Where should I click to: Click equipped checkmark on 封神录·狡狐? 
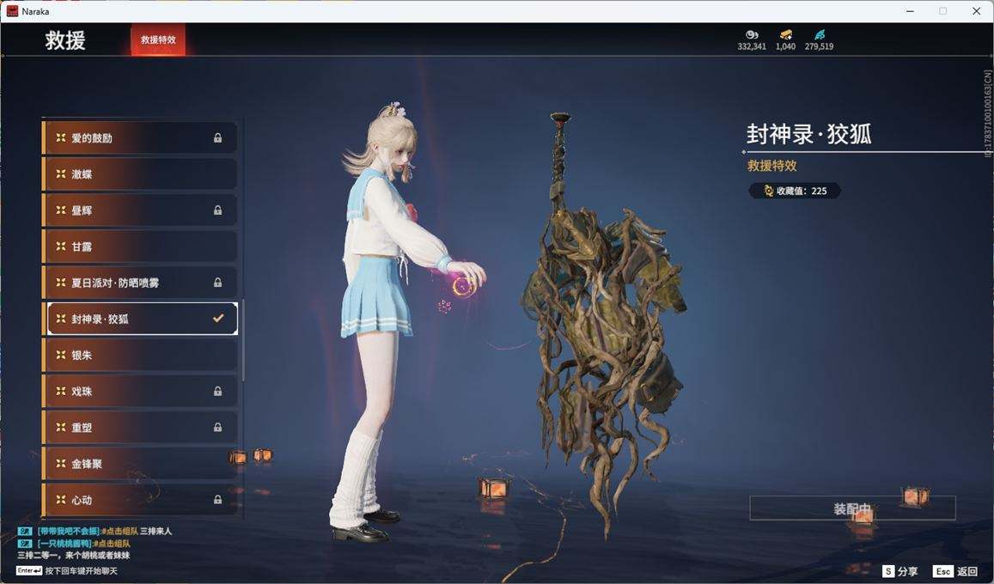tap(218, 319)
